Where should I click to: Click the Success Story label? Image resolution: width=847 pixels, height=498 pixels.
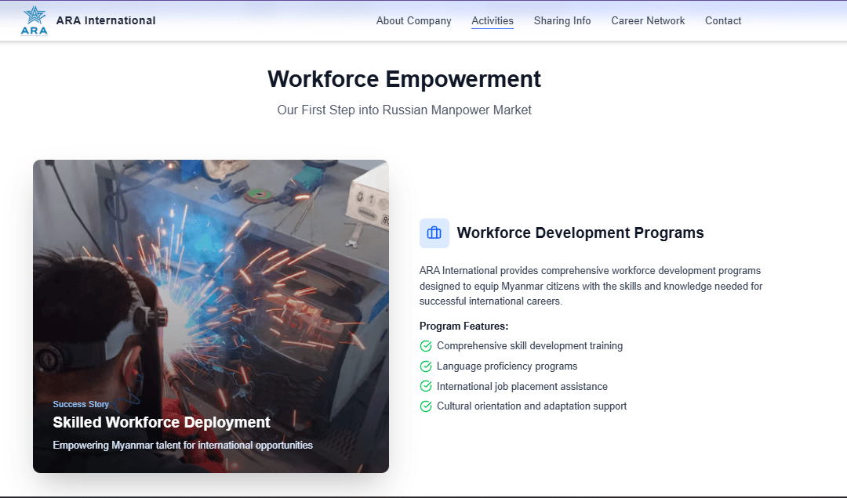81,404
